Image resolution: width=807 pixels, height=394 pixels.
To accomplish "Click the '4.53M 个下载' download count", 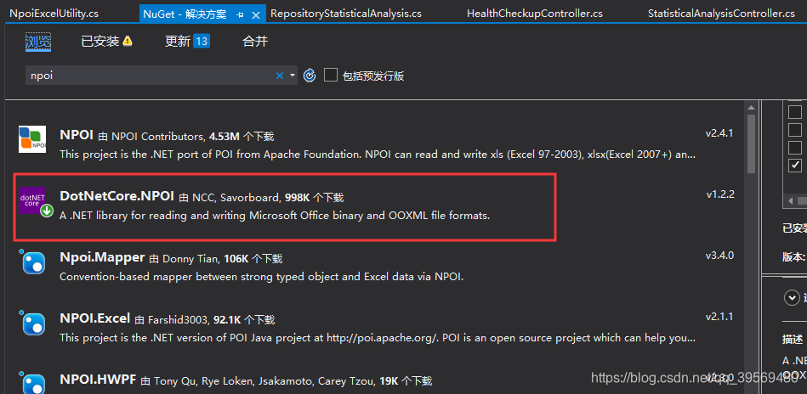I will tap(242, 137).
